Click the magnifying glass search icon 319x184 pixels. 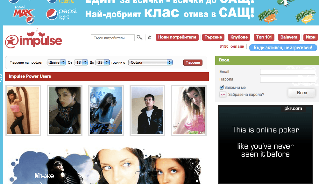coord(139,38)
